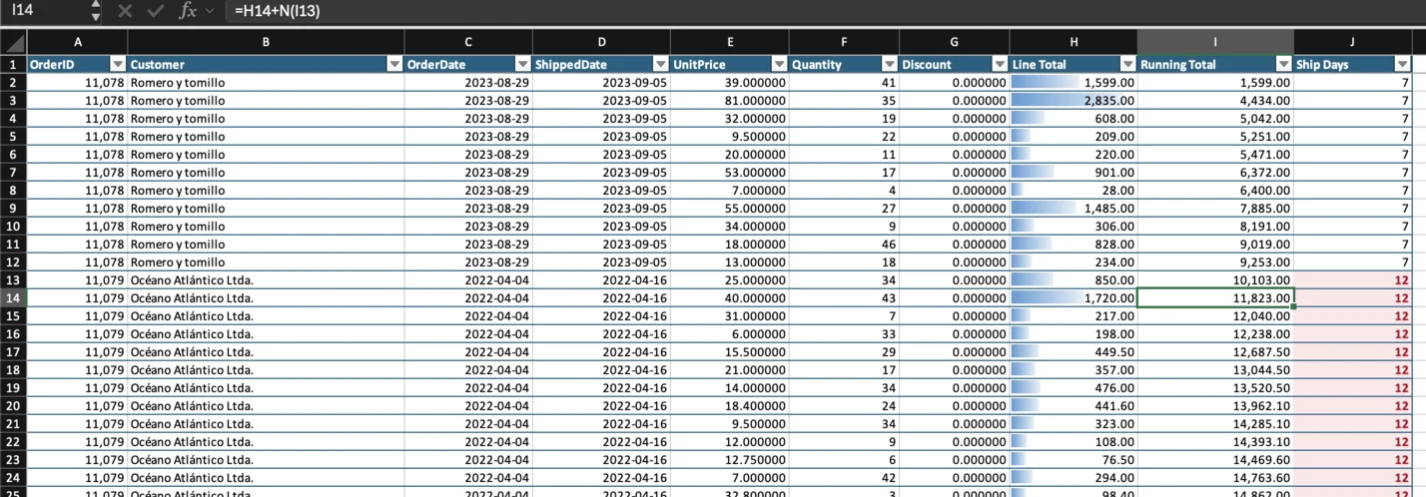Open the UnitPrice filter dropdown
Image resolution: width=1426 pixels, height=497 pixels.
tap(778, 65)
